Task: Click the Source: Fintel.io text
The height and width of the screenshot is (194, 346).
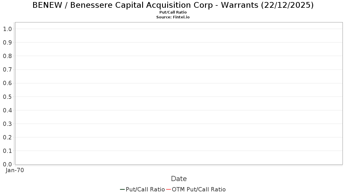Action: [173, 17]
